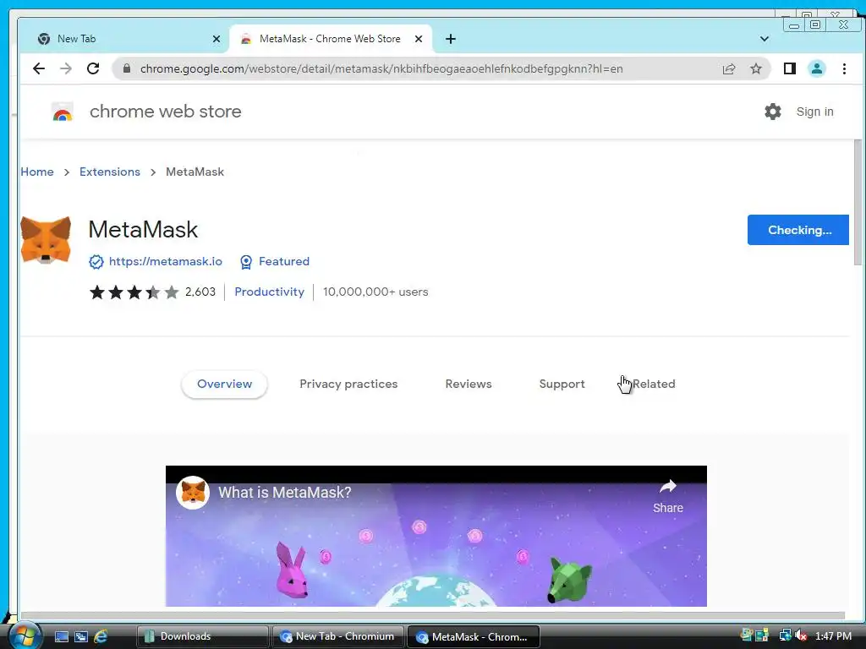Viewport: 866px width, 649px height.
Task: Switch to New Tab - Chromium taskbar button
Action: [337, 636]
